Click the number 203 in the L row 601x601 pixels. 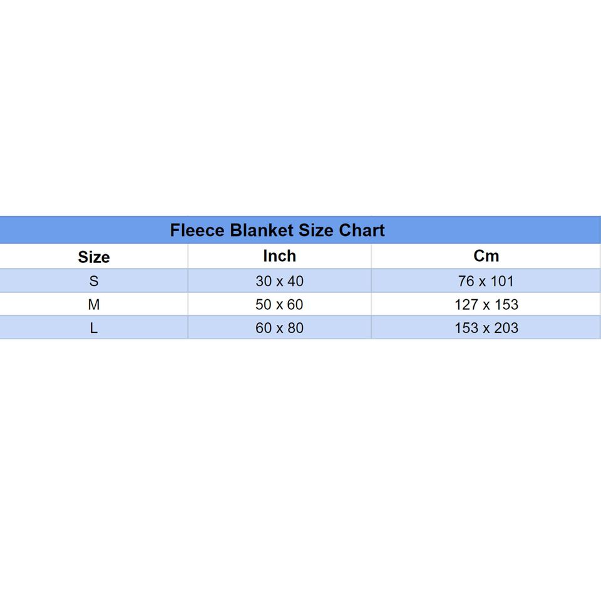coord(506,328)
